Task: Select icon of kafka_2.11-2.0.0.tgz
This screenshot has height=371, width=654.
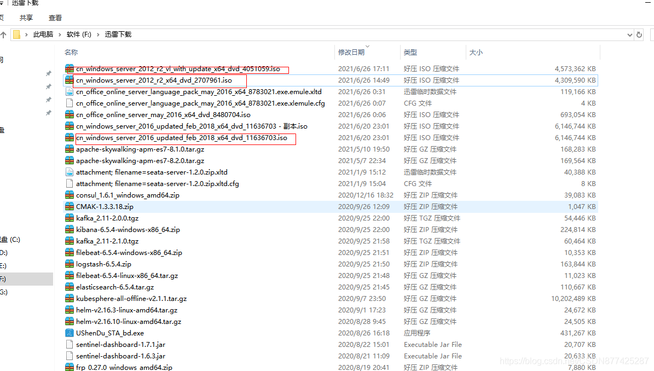Action: (70, 218)
